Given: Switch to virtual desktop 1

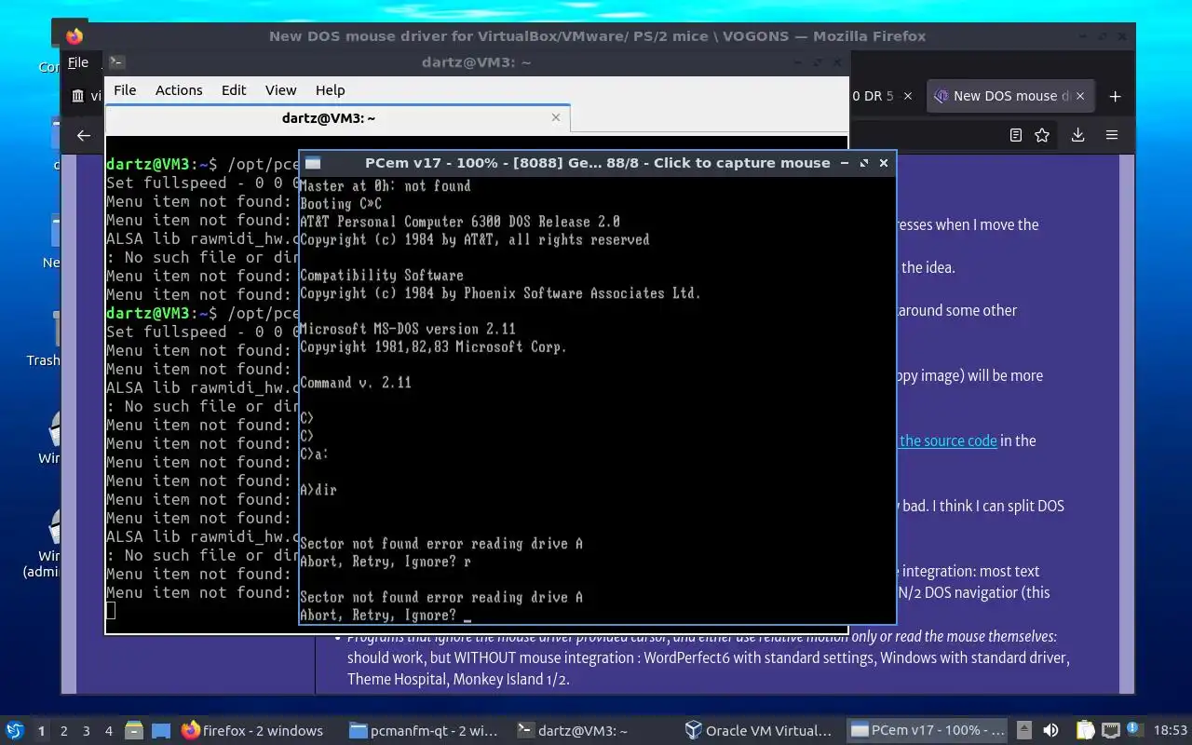Looking at the screenshot, I should [x=41, y=731].
